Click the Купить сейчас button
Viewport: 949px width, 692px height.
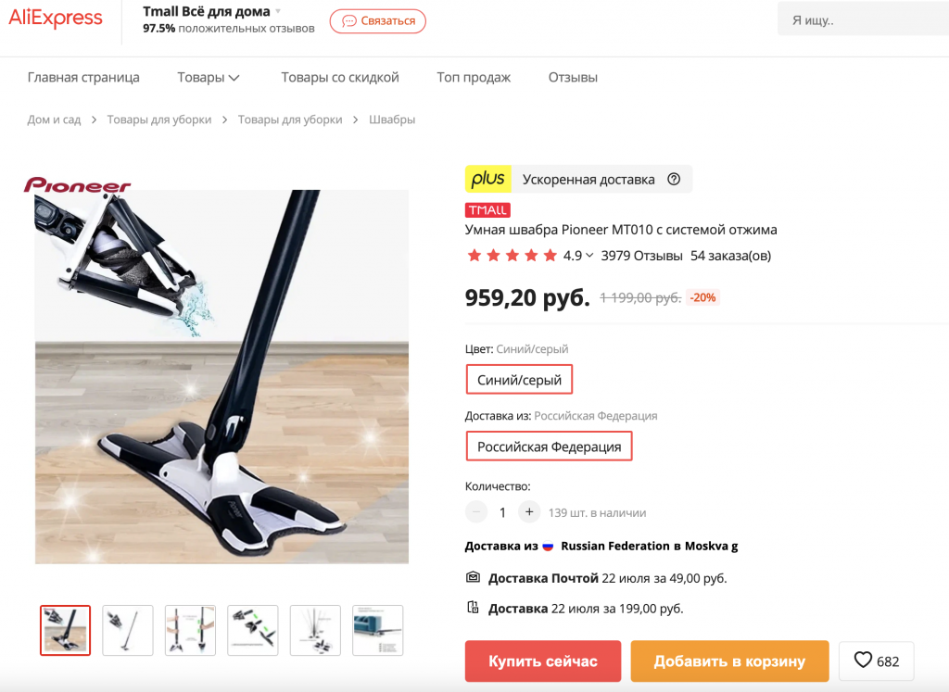tap(543, 661)
